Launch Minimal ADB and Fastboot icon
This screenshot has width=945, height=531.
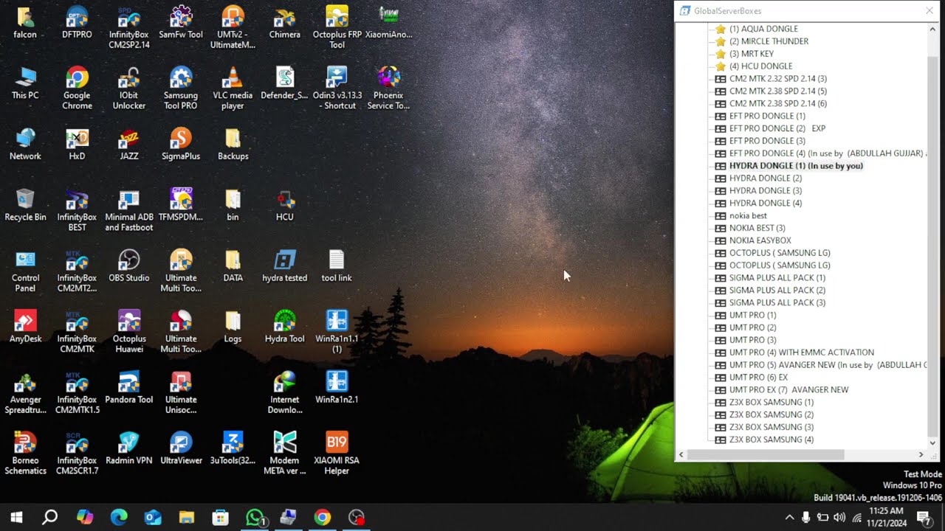pos(129,210)
